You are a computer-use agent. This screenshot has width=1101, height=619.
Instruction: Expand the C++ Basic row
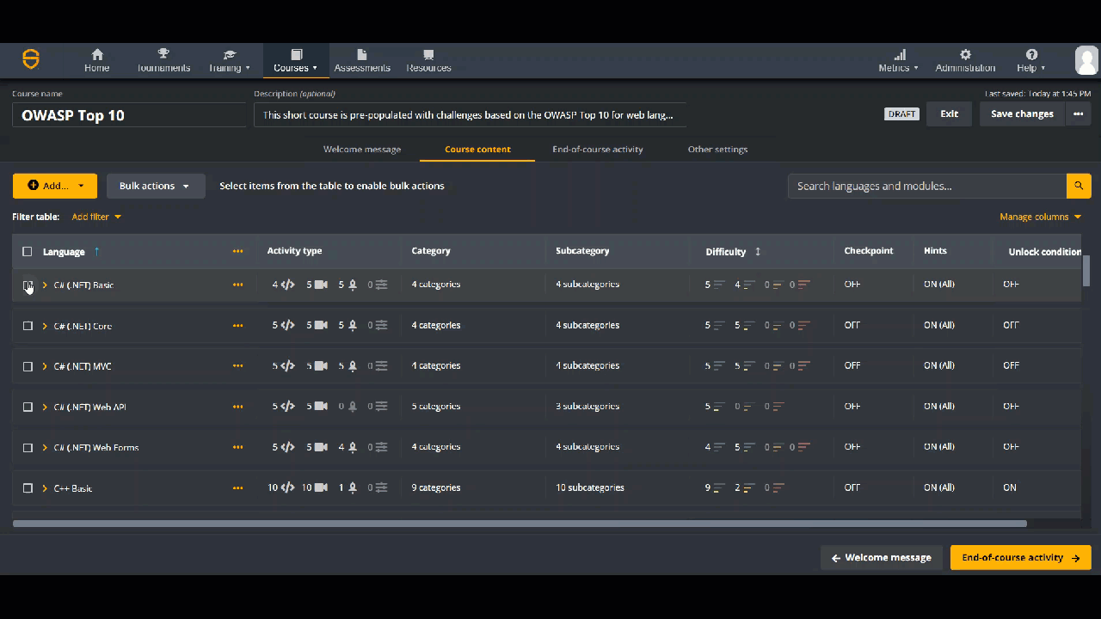pyautogui.click(x=45, y=488)
